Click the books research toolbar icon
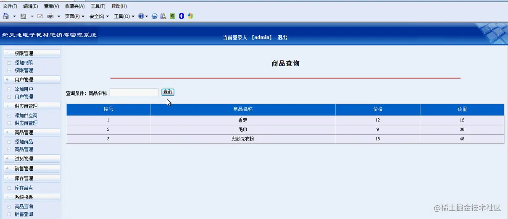Viewport: 508px width, 219px height. point(163,16)
